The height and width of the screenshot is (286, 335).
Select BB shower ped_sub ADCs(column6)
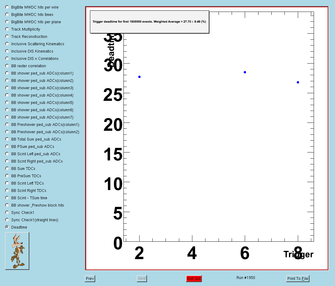7,110
